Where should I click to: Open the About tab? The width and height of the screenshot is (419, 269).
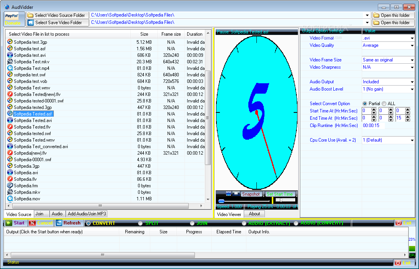(254, 213)
